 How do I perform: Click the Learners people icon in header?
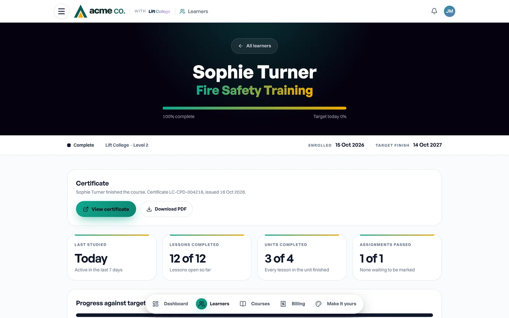(182, 11)
